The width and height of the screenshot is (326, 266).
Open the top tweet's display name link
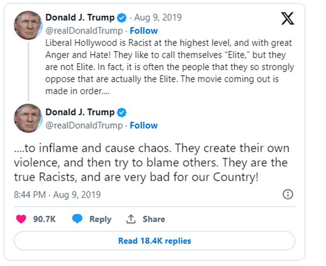[x=80, y=18]
